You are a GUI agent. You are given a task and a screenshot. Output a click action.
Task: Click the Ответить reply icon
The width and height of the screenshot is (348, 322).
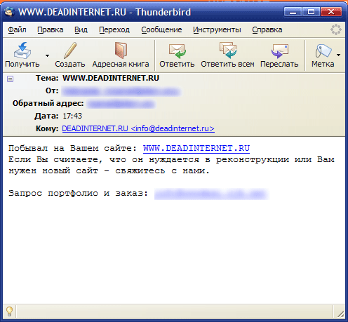coord(177,51)
